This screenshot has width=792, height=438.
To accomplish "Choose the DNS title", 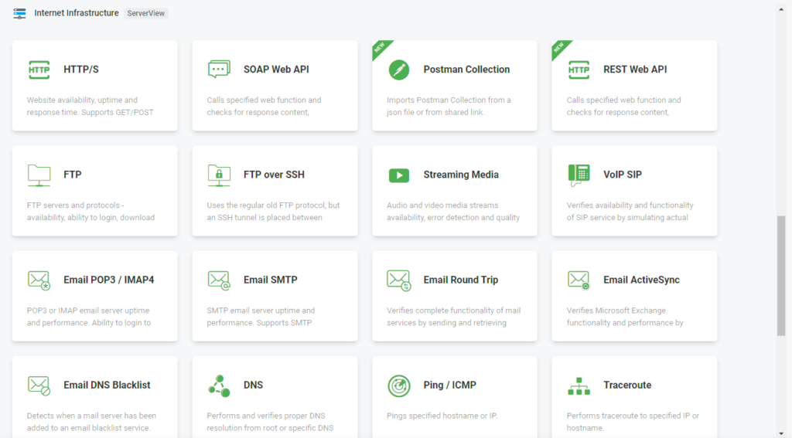I will (x=253, y=385).
